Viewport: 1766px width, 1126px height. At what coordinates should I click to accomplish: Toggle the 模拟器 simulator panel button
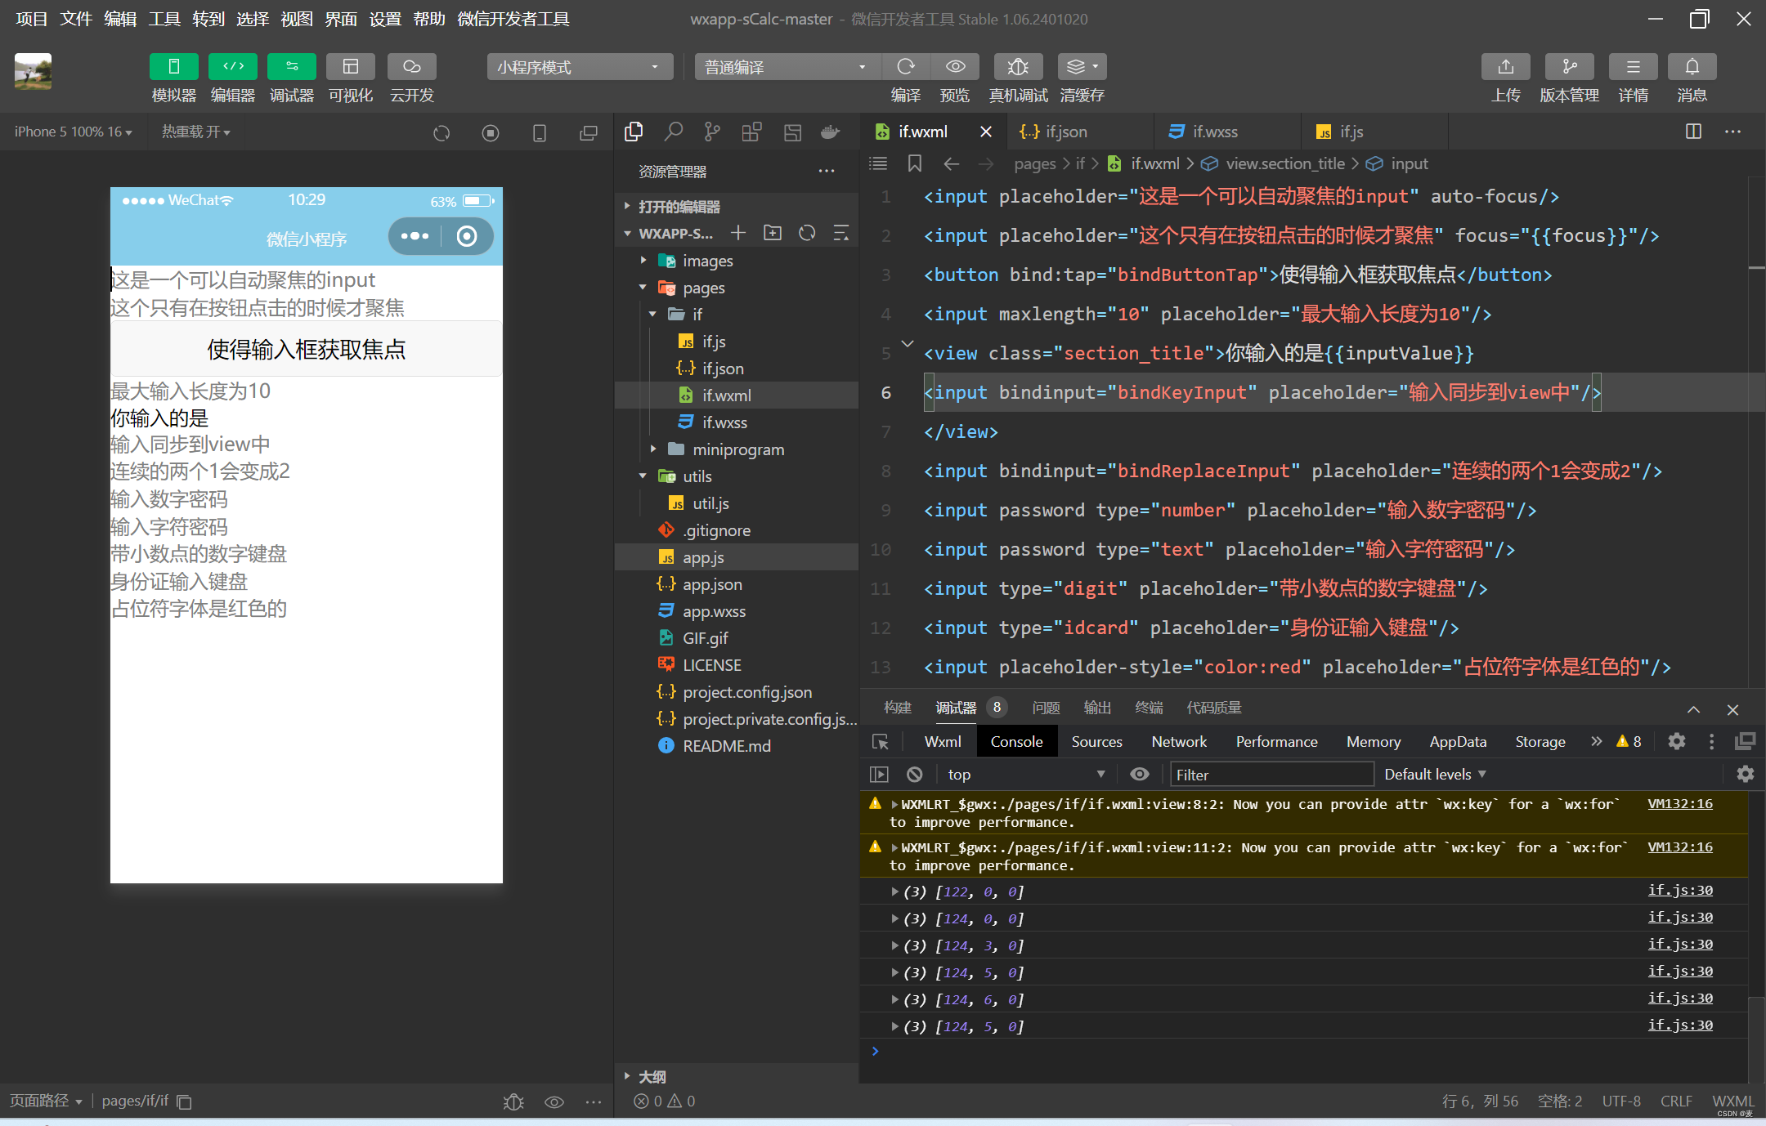(x=173, y=66)
